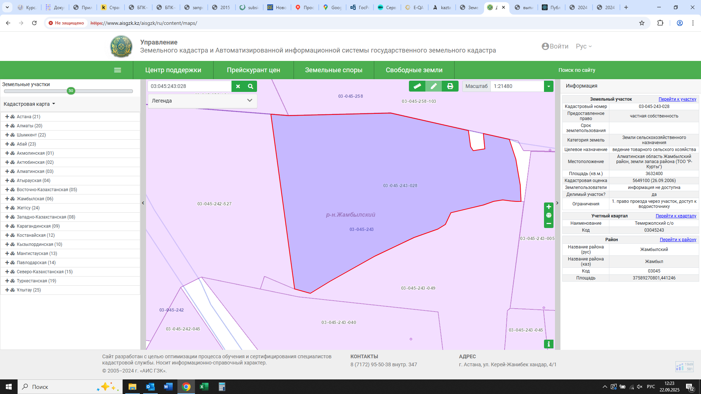Collapse the left panel with the arrow handle
This screenshot has width=701, height=394.
click(143, 203)
